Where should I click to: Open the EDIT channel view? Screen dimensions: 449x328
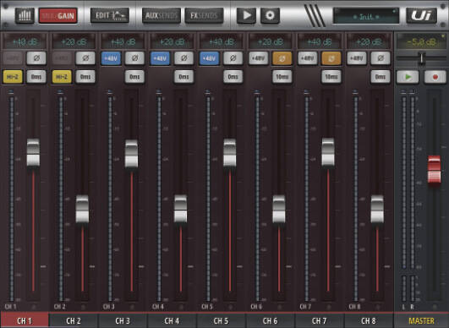tap(110, 15)
